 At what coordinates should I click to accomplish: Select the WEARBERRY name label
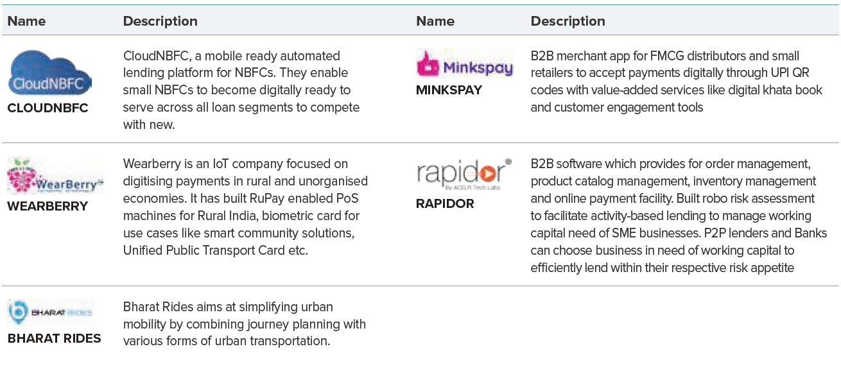[x=48, y=206]
